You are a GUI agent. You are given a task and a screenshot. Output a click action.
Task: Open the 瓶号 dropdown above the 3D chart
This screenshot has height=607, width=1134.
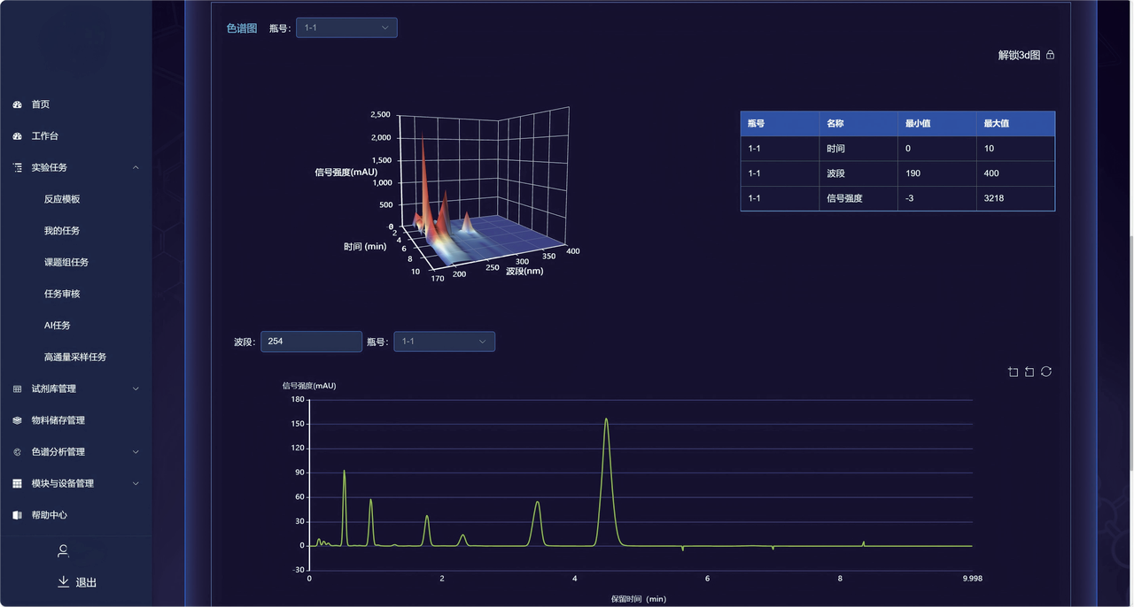346,27
